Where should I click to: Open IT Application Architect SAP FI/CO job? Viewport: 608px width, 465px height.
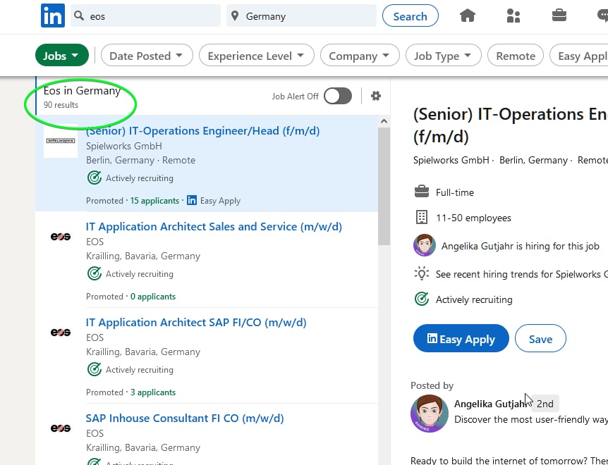pos(196,323)
